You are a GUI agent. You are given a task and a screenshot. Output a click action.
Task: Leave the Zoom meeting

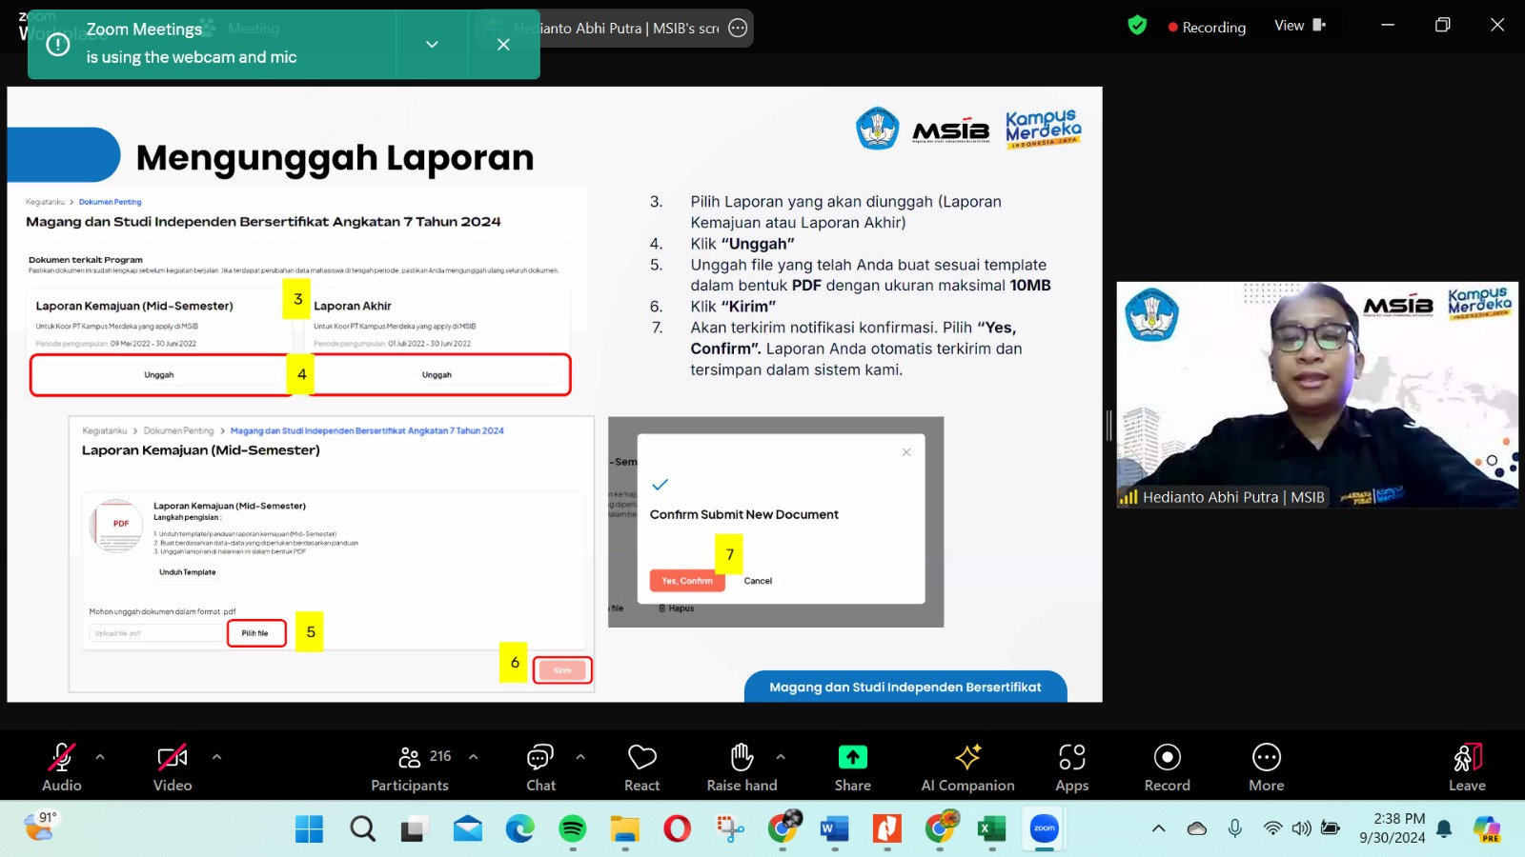point(1468,767)
